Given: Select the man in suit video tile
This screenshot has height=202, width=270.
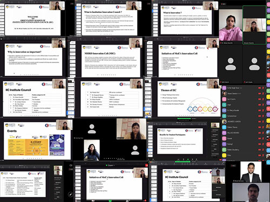Looking at the screenshot, I should [x=251, y=172].
